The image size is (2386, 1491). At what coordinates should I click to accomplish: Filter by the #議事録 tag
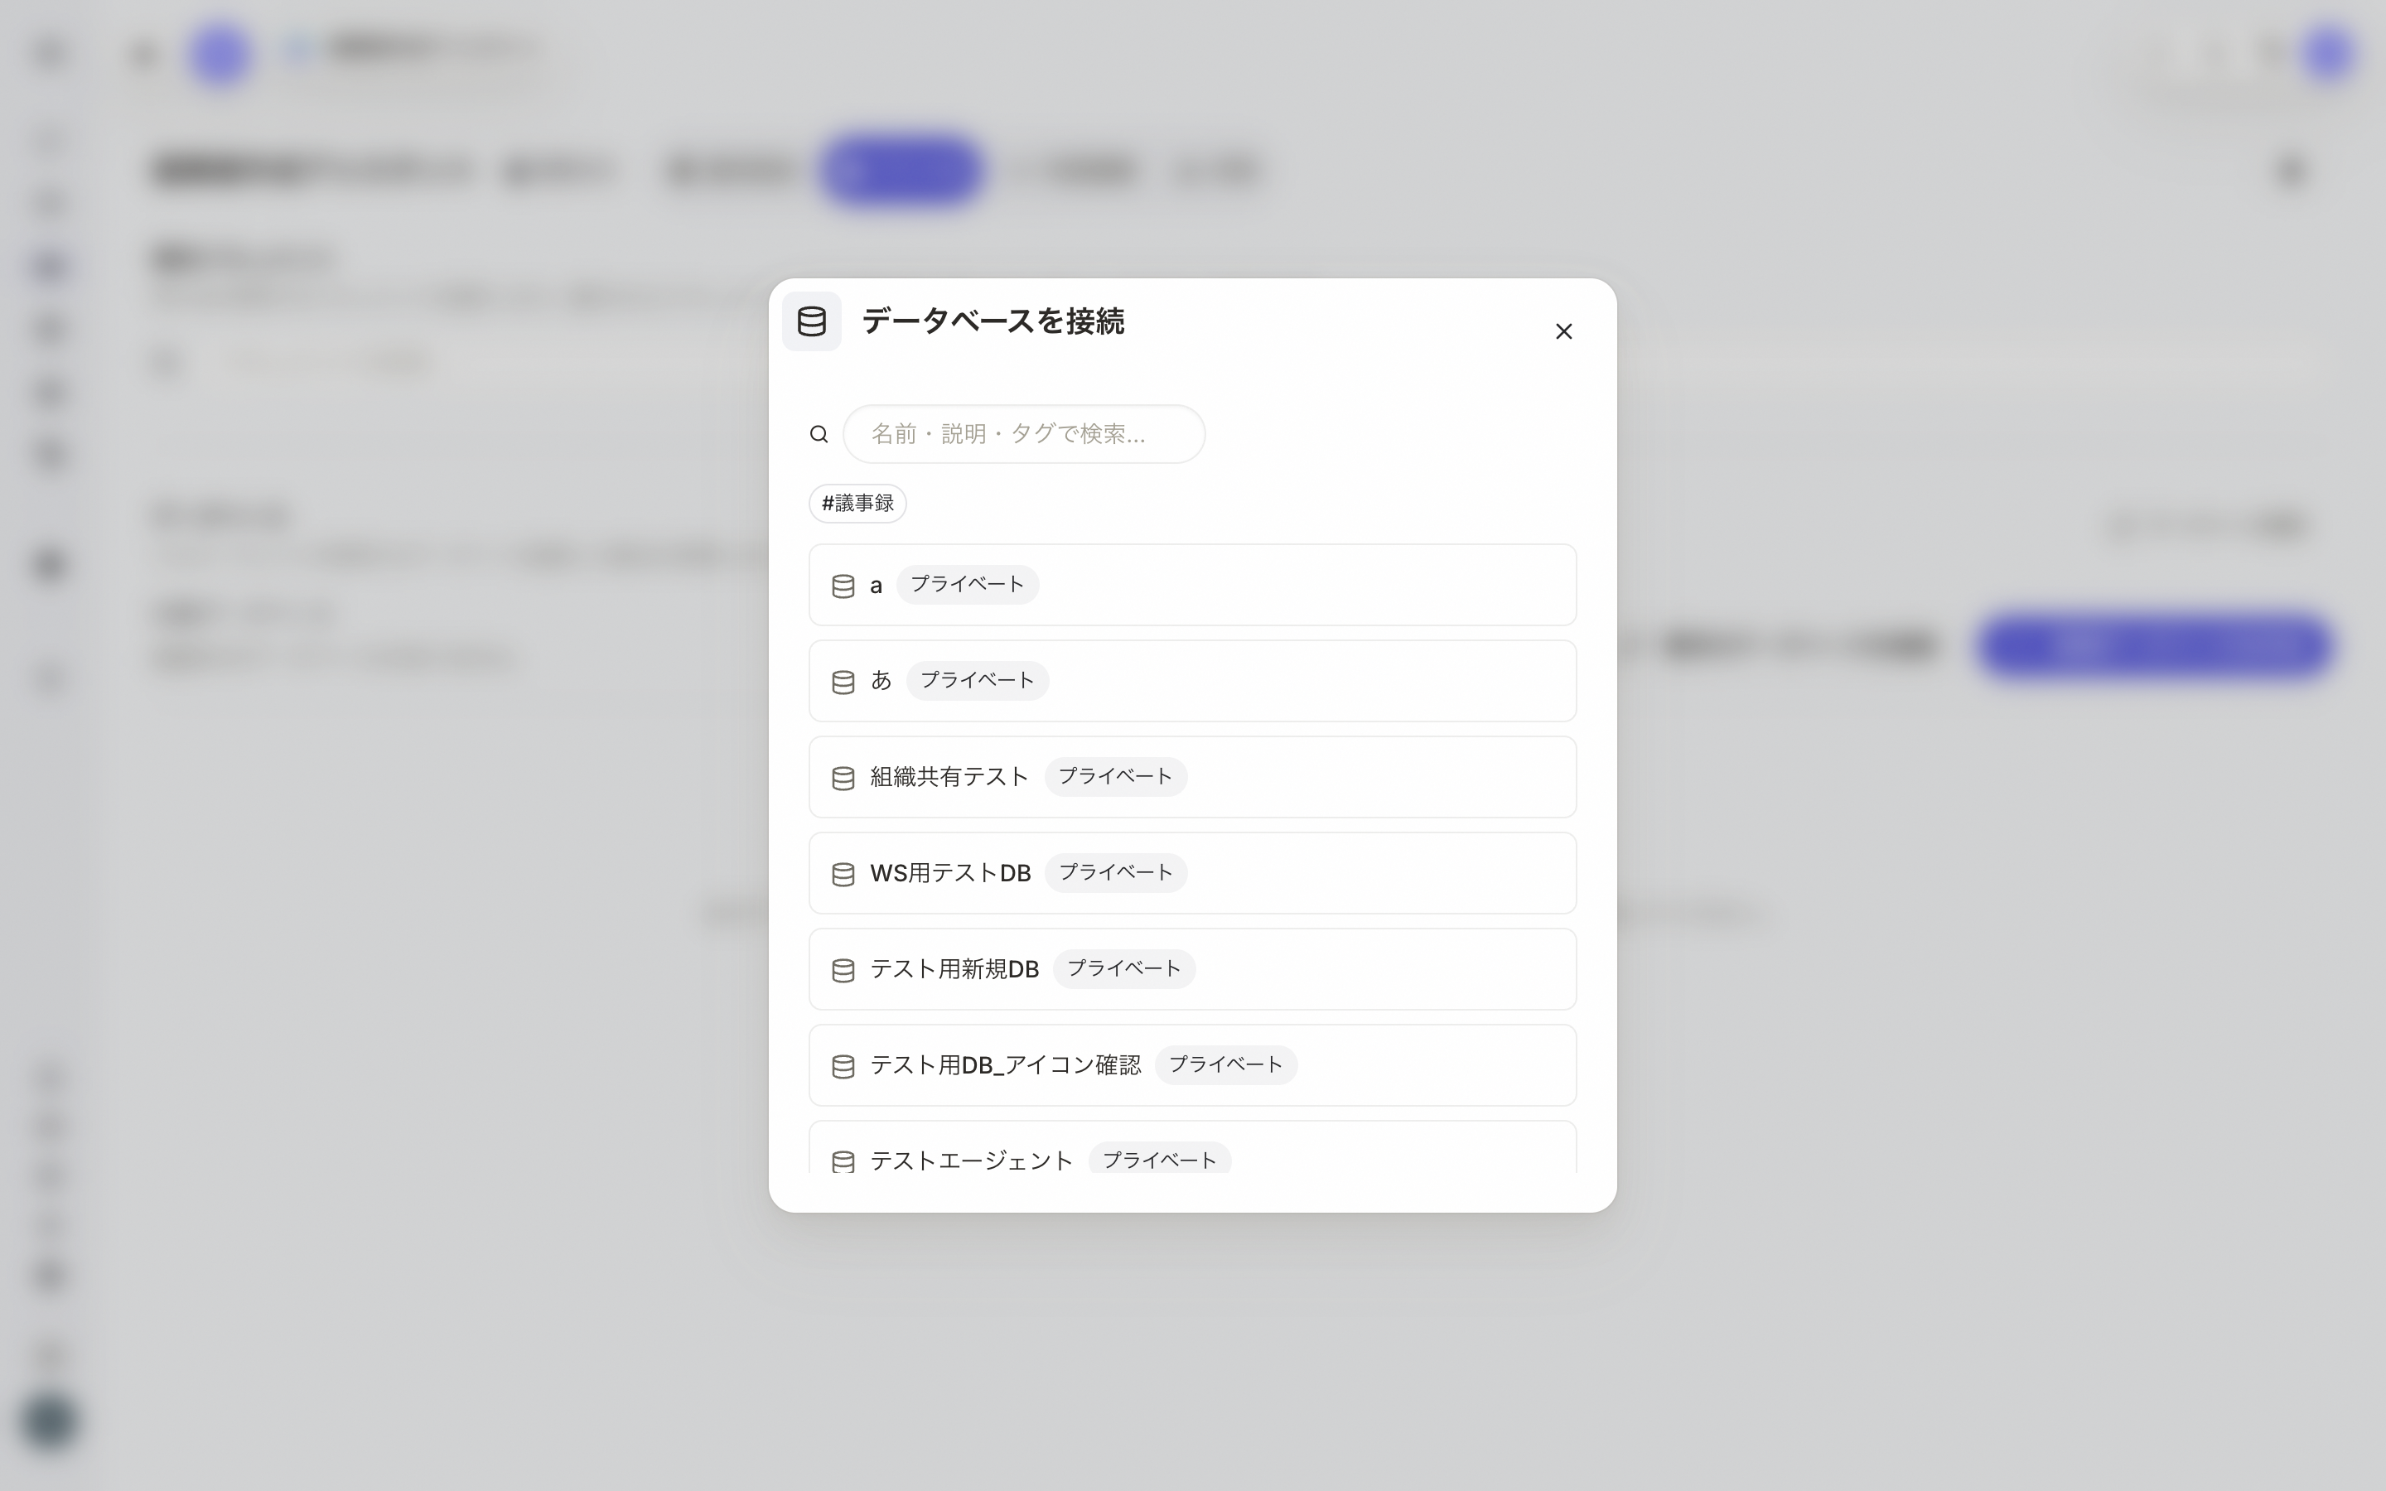857,503
